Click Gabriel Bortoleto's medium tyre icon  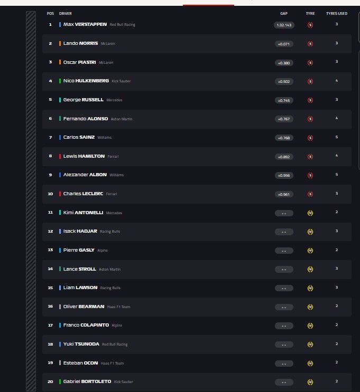[x=310, y=382]
